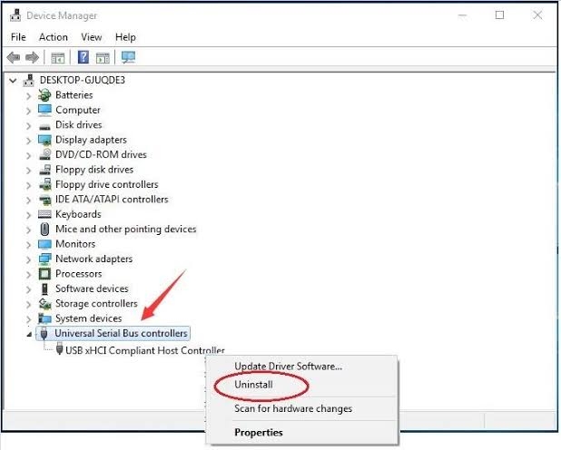The width and height of the screenshot is (561, 450).
Task: Minimize the Device Manager window
Action: click(462, 15)
